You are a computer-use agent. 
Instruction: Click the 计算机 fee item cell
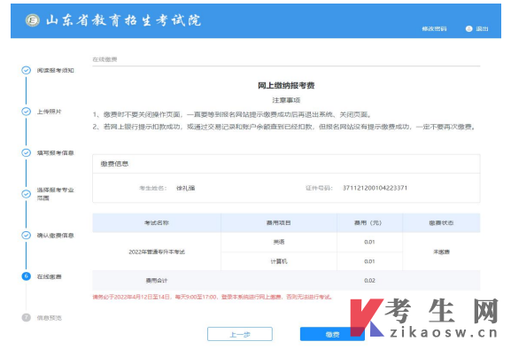tap(279, 261)
